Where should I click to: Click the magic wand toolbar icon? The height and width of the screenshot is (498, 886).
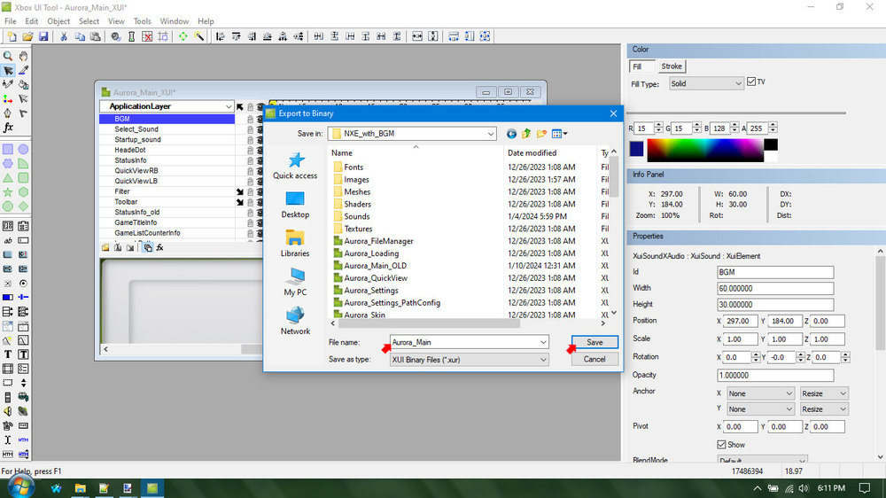coord(198,36)
